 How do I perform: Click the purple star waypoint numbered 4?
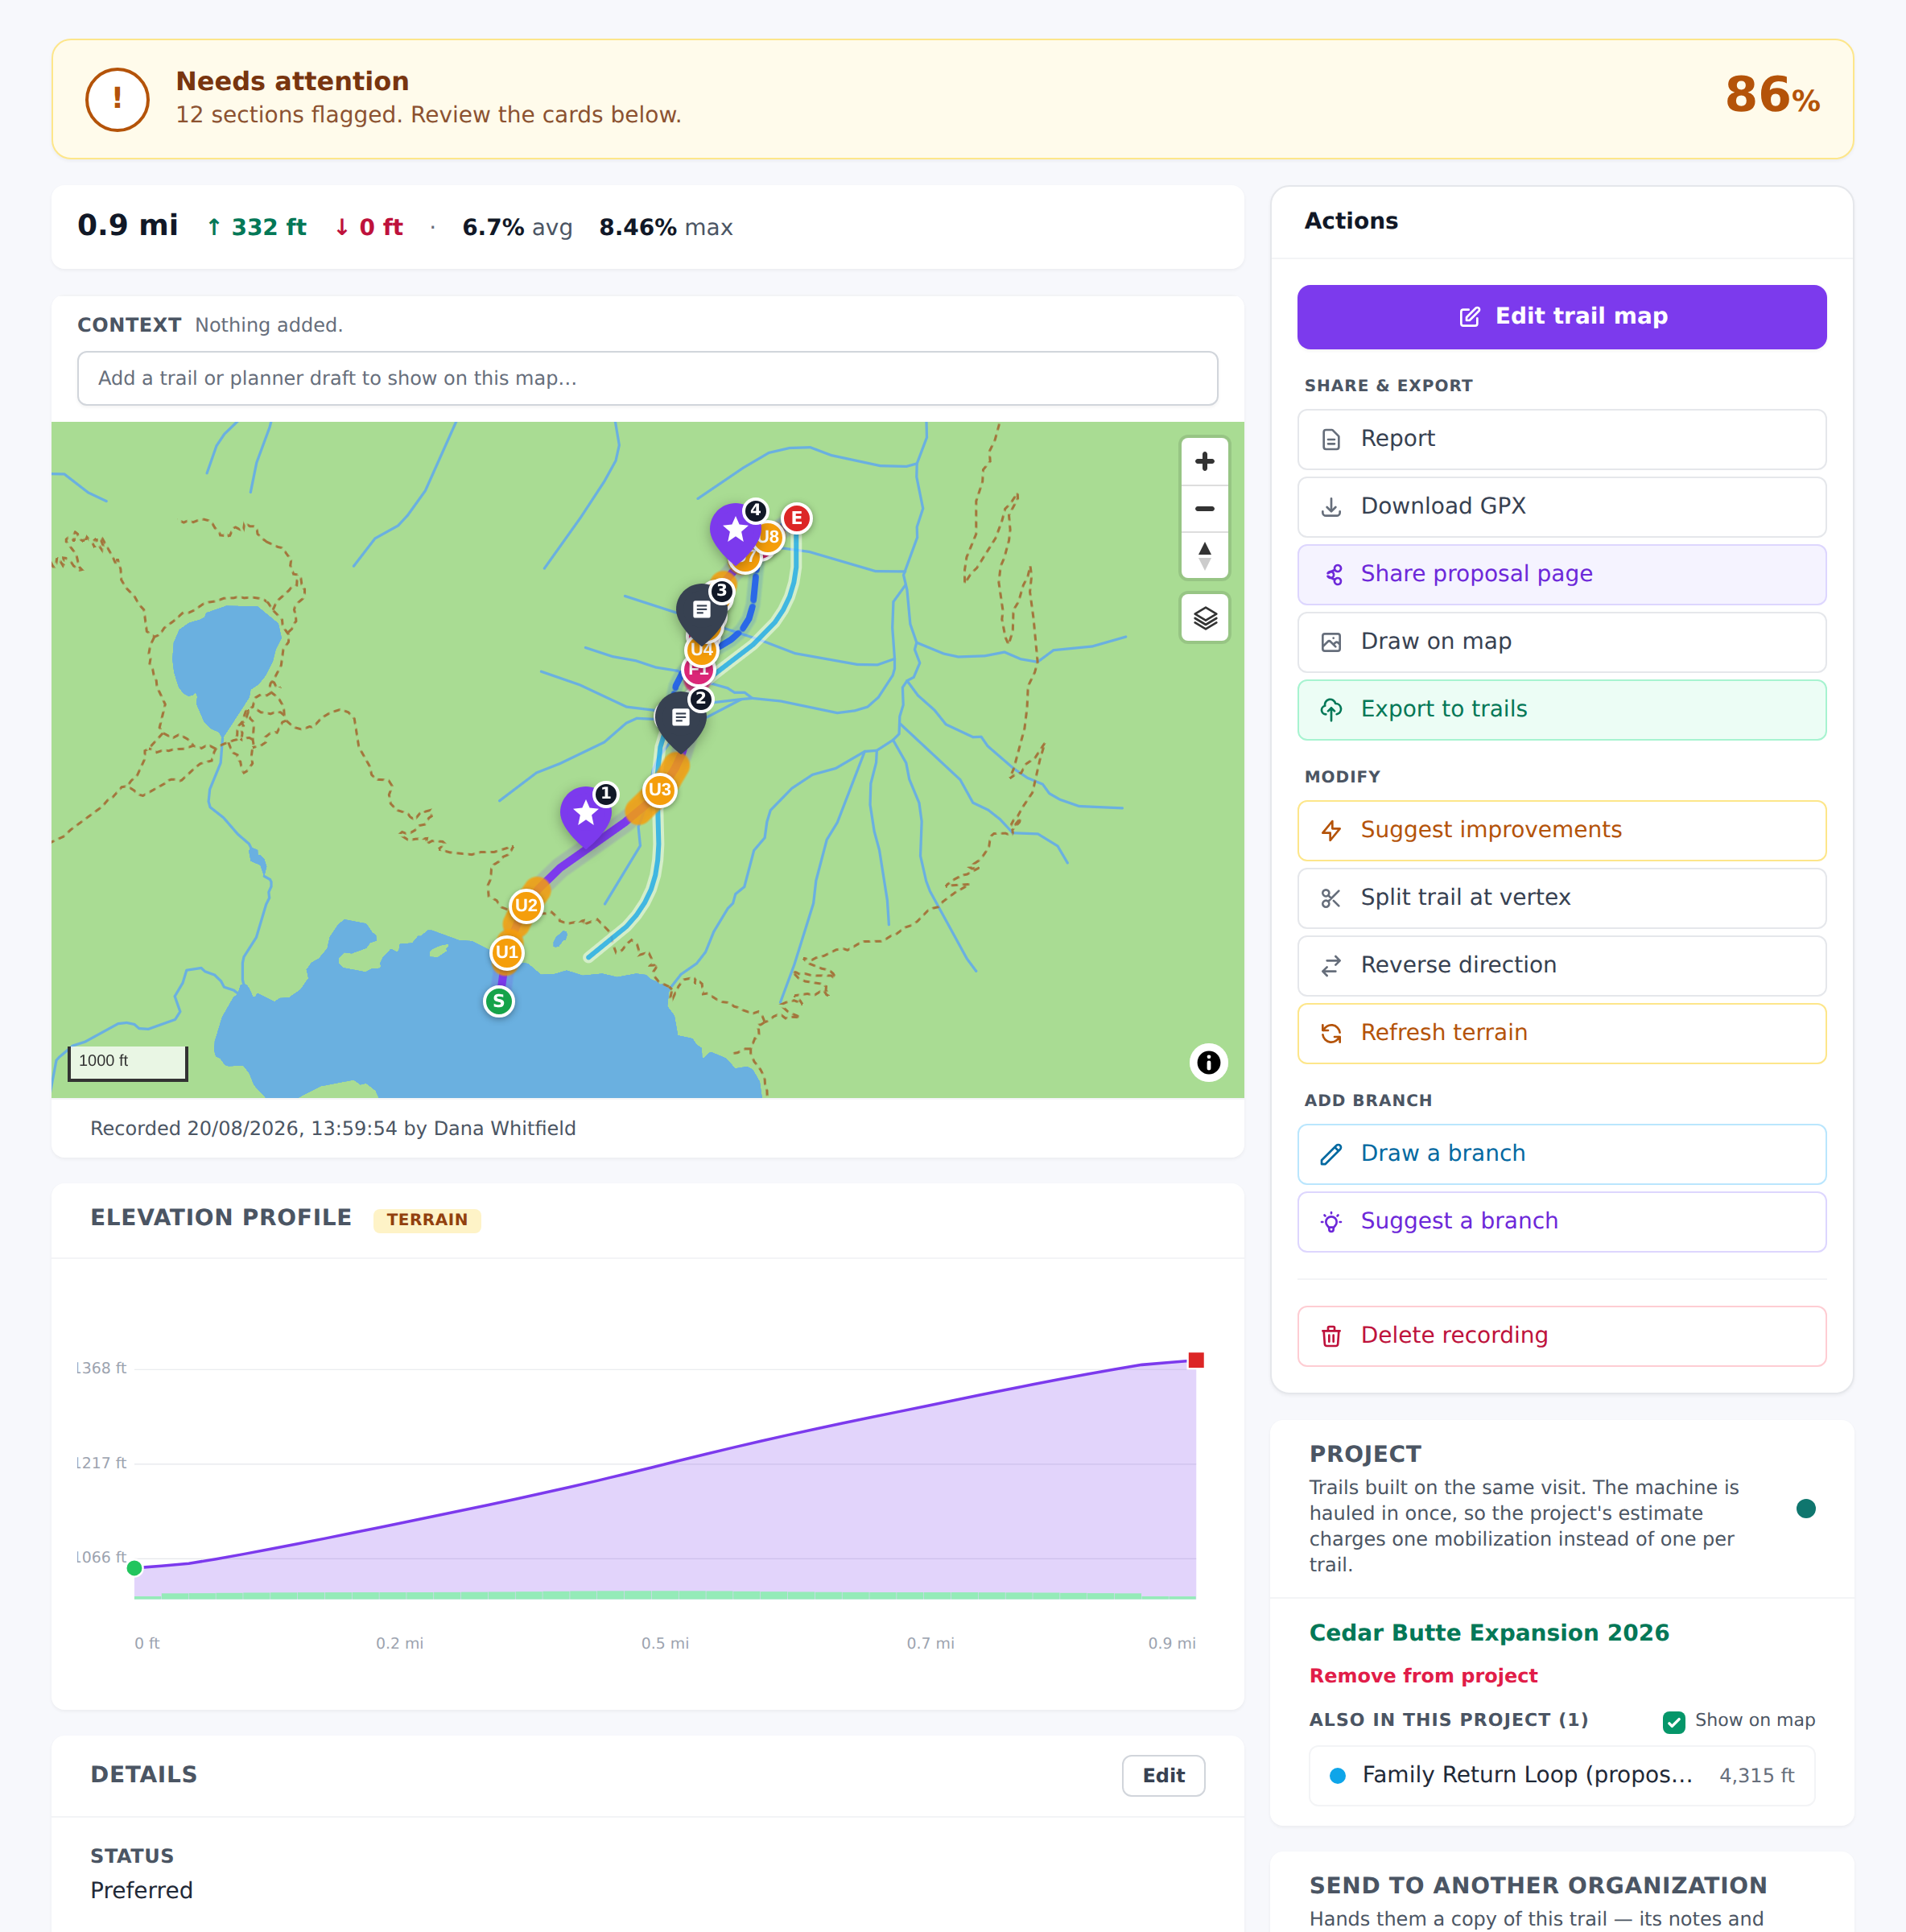click(735, 531)
